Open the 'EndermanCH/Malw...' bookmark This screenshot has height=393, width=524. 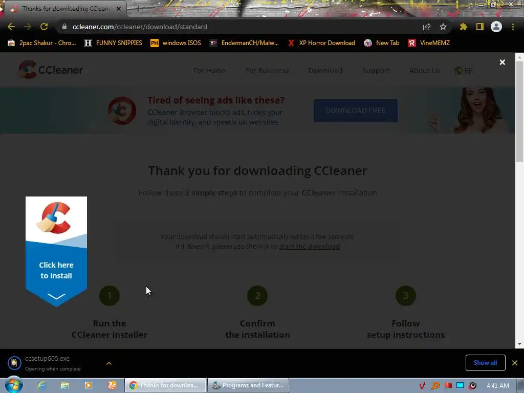(x=244, y=43)
